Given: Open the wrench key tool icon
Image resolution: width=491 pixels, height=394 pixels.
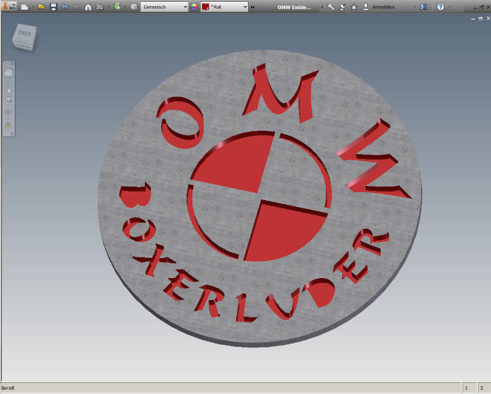Looking at the screenshot, I should coord(331,7).
